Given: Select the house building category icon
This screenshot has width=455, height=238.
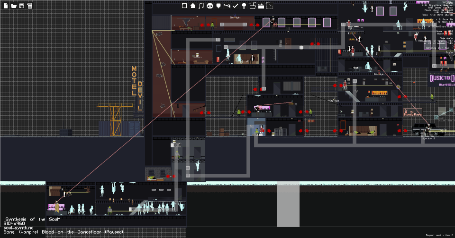Looking at the screenshot, I should tap(193, 6).
